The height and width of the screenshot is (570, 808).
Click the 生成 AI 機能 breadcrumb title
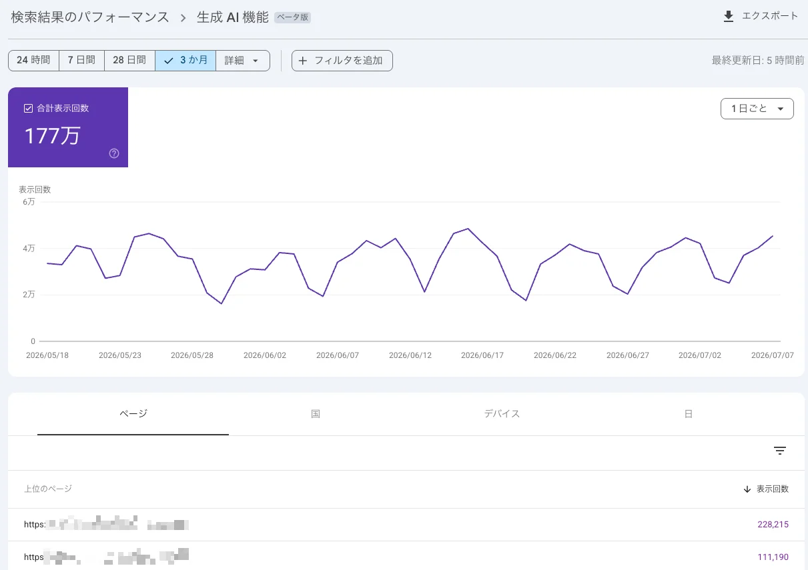pos(233,17)
